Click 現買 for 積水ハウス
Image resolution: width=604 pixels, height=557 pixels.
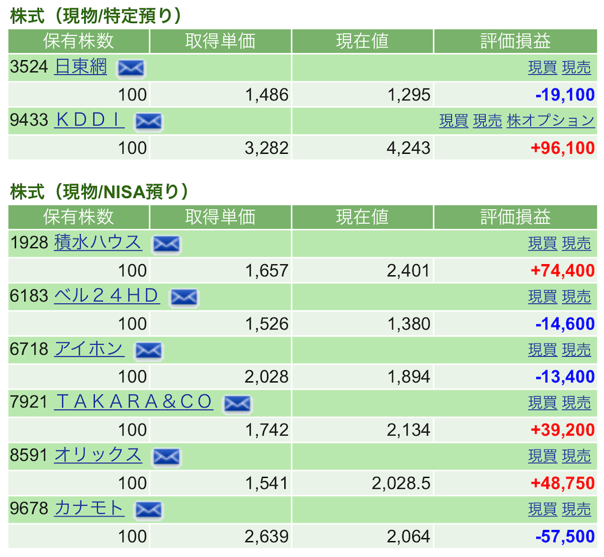pyautogui.click(x=543, y=243)
